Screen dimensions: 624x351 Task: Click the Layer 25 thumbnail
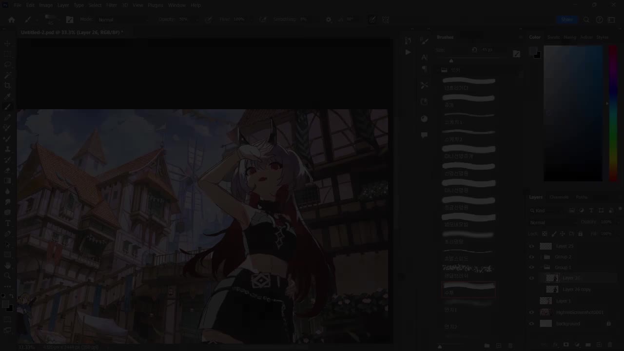pyautogui.click(x=546, y=246)
